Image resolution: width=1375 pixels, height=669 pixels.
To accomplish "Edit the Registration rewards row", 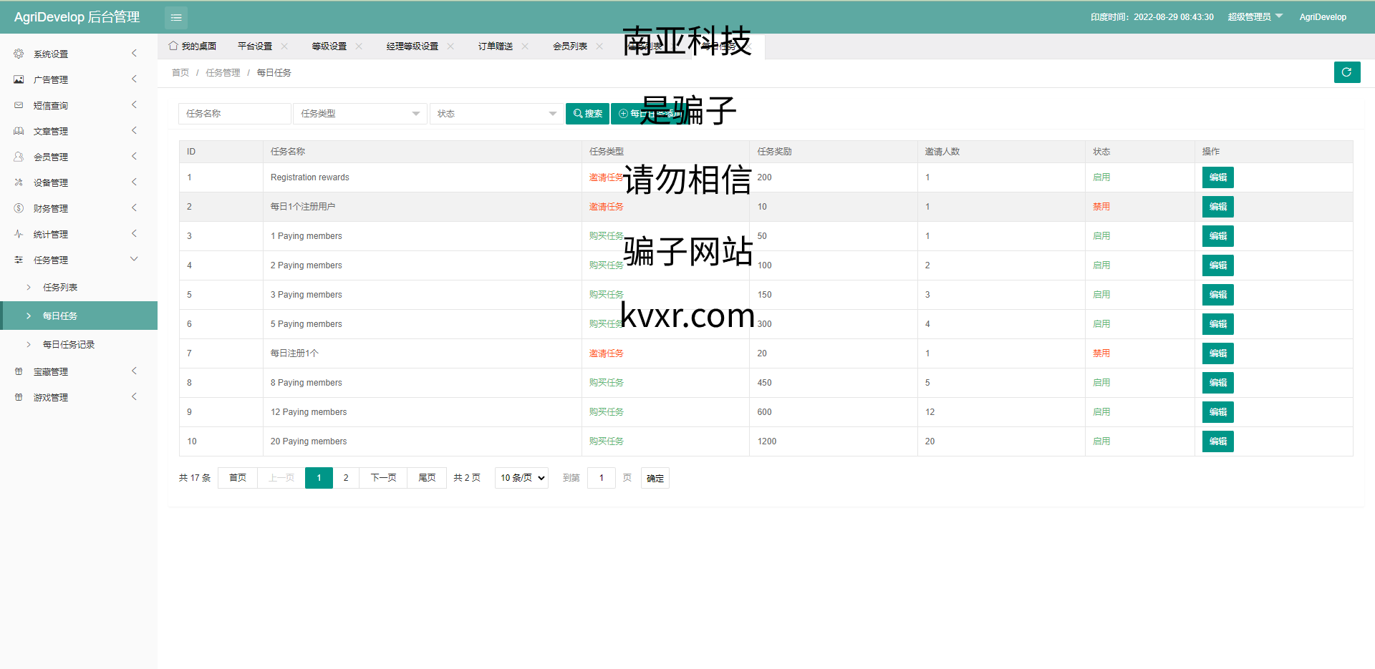I will 1217,177.
